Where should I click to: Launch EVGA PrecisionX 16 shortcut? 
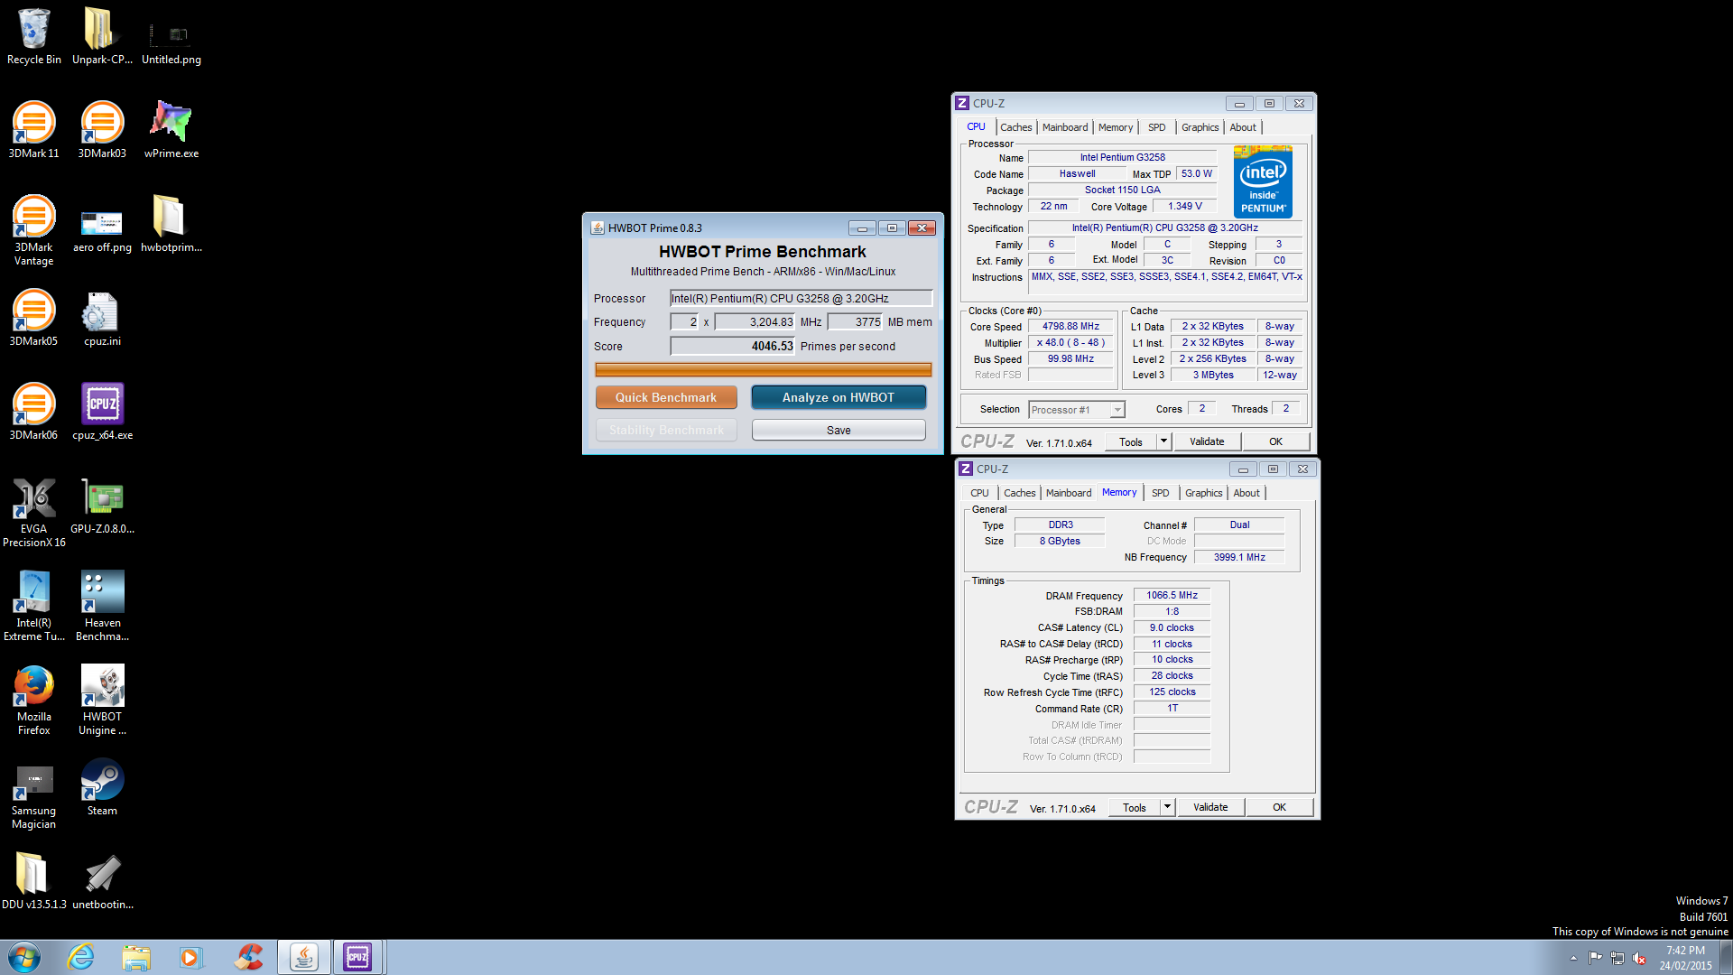[x=33, y=512]
